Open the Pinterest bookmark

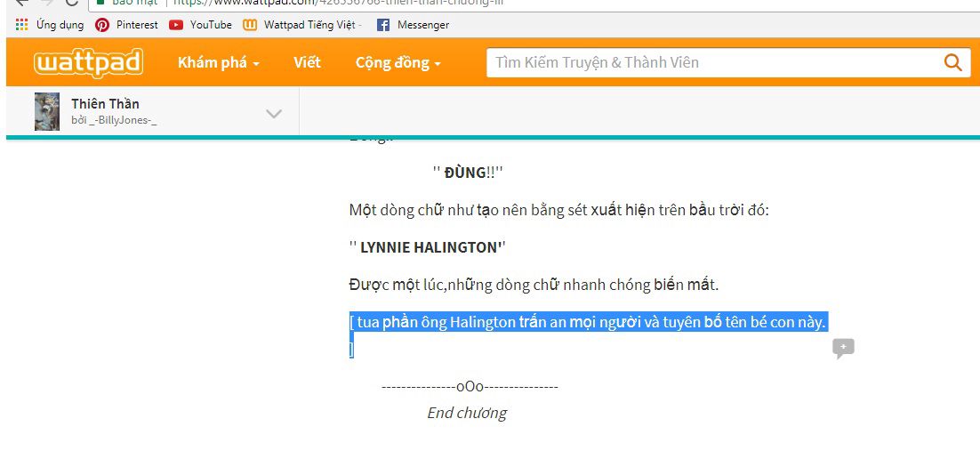point(126,25)
